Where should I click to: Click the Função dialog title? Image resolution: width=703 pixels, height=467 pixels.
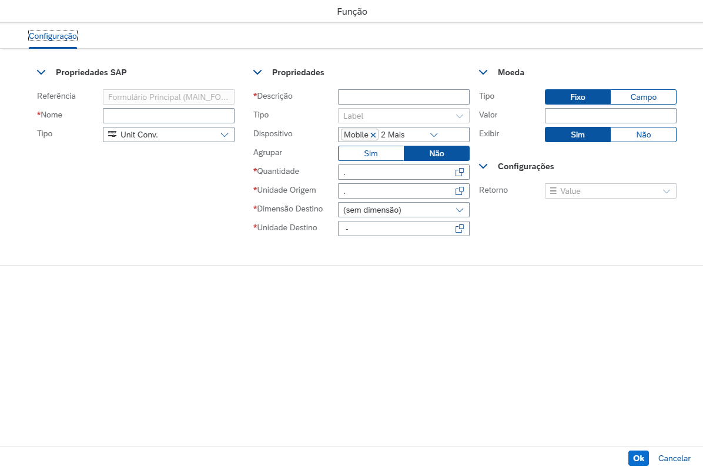pyautogui.click(x=352, y=12)
